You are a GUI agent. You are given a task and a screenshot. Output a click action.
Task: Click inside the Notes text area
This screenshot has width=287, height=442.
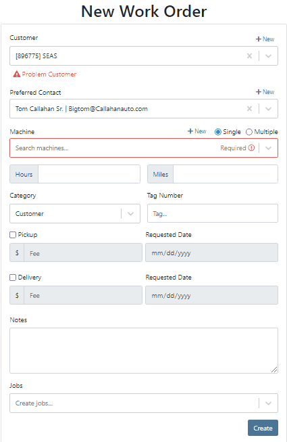click(144, 351)
